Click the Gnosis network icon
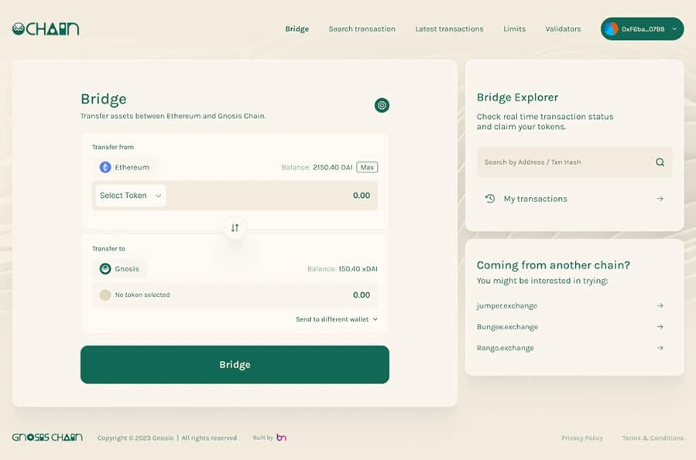This screenshot has height=460, width=696. tap(105, 269)
